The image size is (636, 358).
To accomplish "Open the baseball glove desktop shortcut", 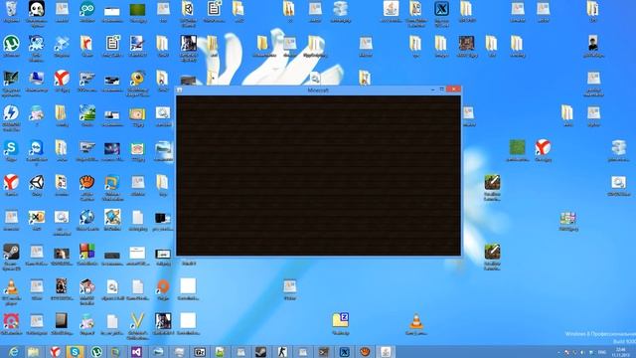I will [86, 183].
